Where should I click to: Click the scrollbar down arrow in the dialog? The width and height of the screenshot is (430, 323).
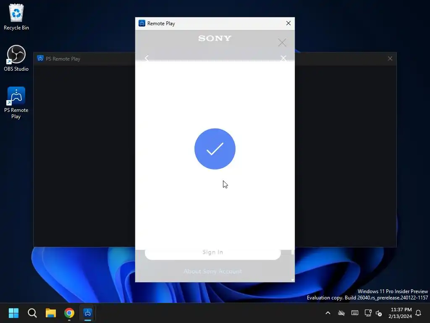click(x=293, y=280)
